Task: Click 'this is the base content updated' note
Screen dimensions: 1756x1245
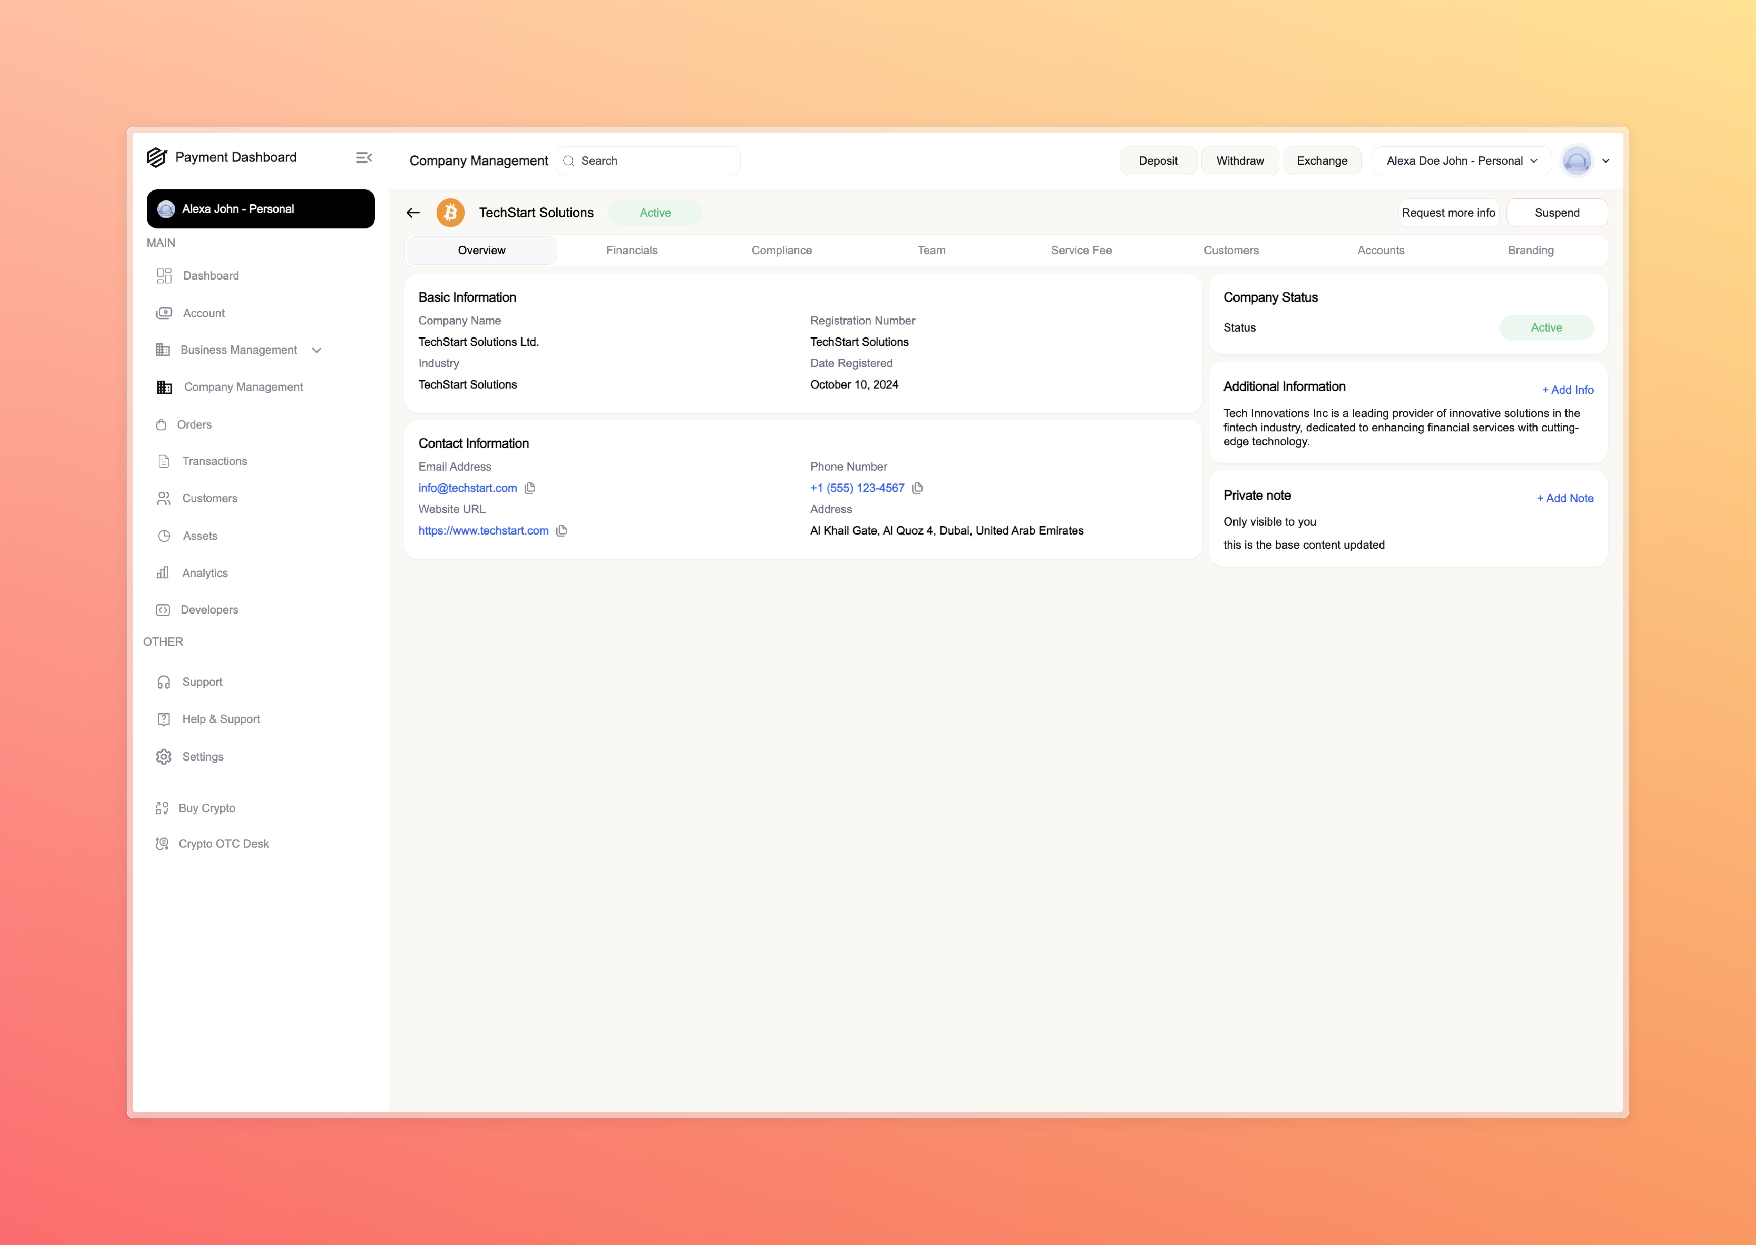Action: (1304, 545)
